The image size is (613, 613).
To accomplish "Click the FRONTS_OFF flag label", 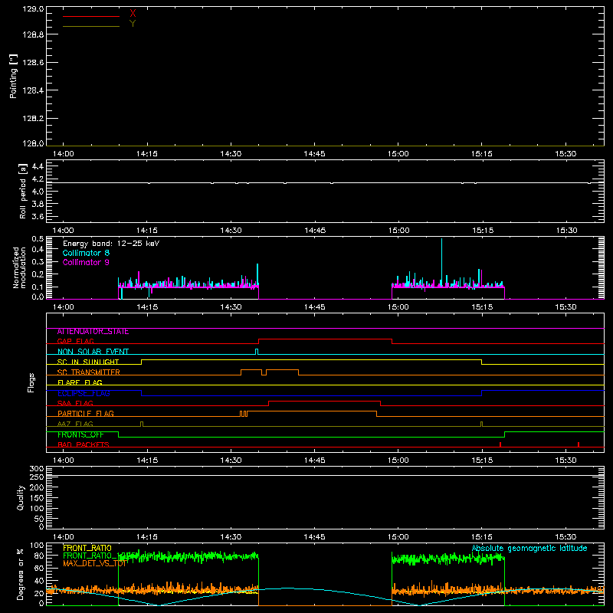I will coord(80,434).
